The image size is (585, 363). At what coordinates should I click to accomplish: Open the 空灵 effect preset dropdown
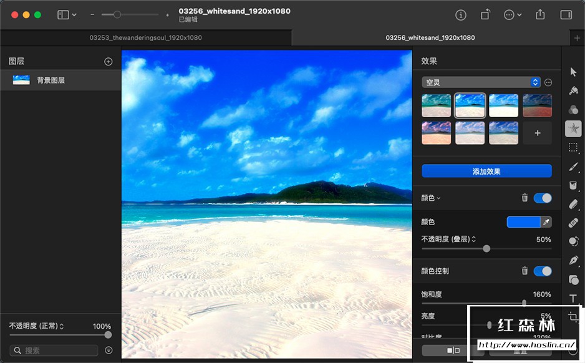click(480, 81)
